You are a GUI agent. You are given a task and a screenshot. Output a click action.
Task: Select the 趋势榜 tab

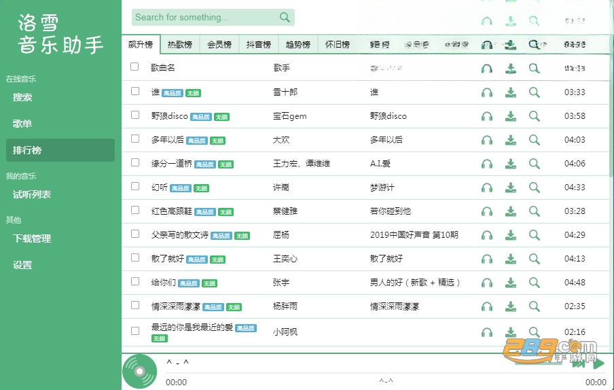pyautogui.click(x=298, y=45)
